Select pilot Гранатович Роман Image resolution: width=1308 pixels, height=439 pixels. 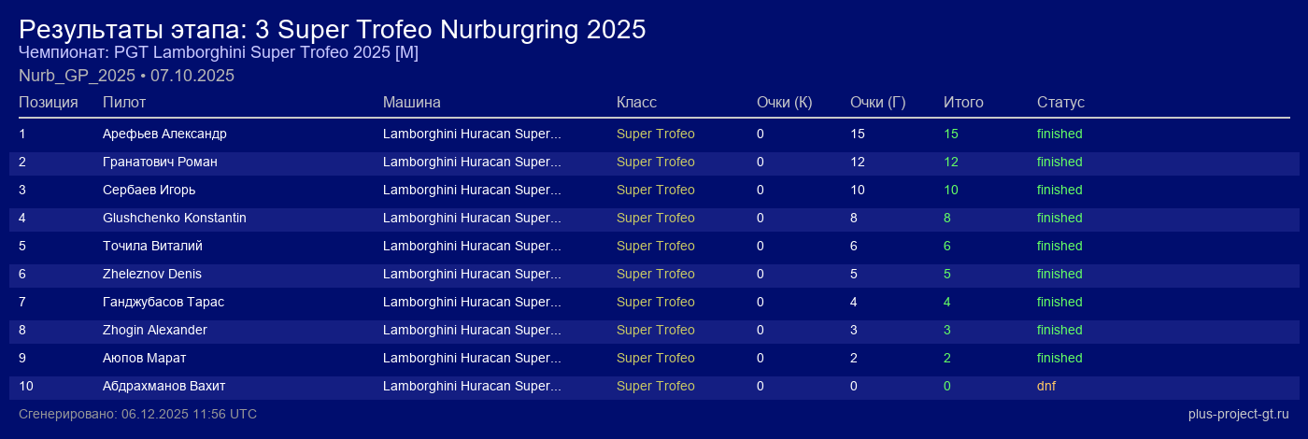160,162
